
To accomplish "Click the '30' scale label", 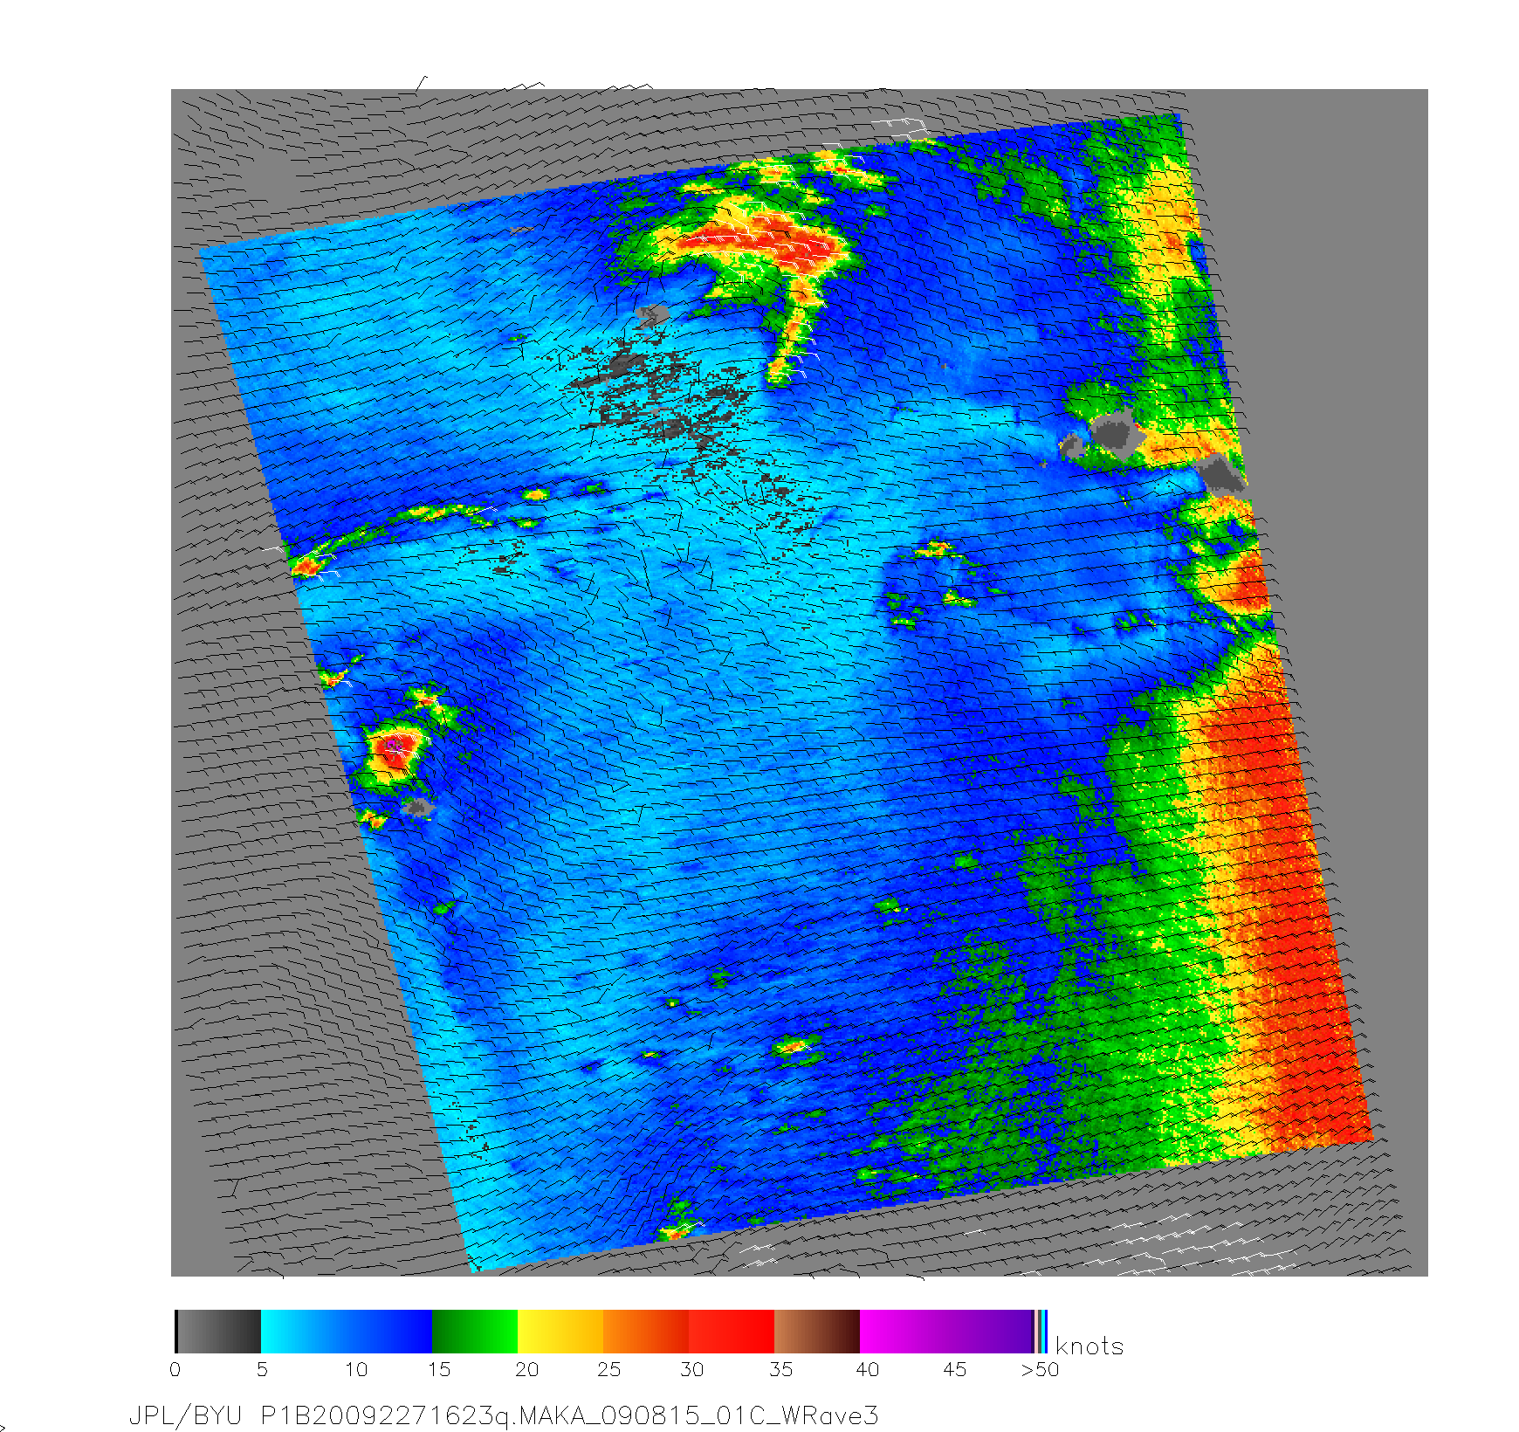I will pyautogui.click(x=692, y=1369).
